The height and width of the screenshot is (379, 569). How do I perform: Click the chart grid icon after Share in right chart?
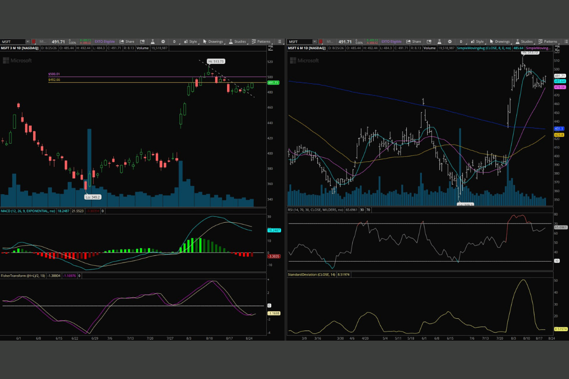click(x=429, y=42)
